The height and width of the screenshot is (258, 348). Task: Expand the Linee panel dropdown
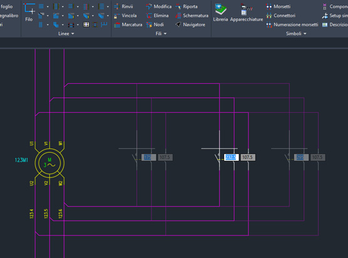coord(66,34)
